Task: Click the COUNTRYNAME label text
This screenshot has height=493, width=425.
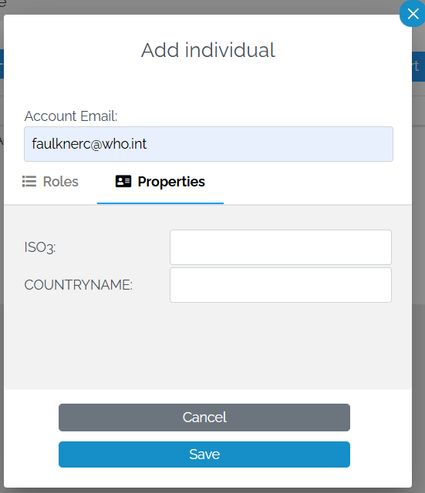Action: 79,285
